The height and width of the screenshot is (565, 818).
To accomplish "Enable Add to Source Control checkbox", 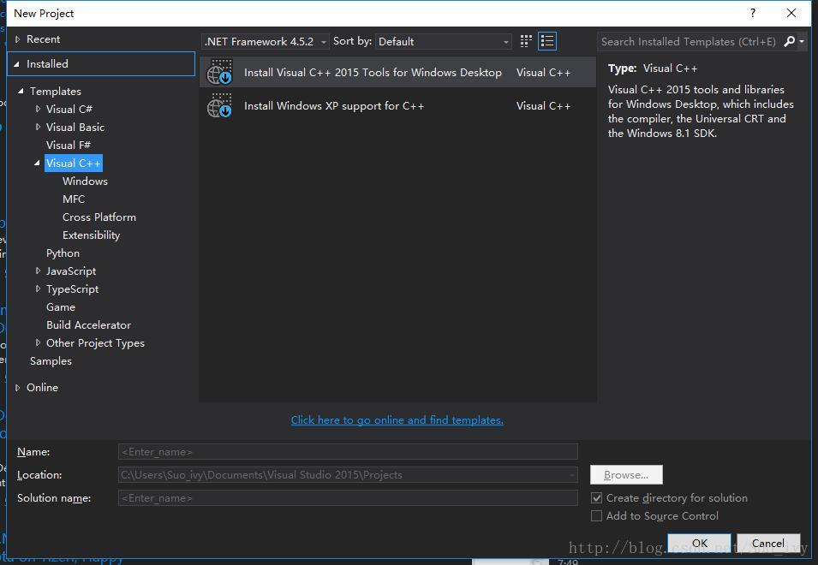I will (596, 516).
